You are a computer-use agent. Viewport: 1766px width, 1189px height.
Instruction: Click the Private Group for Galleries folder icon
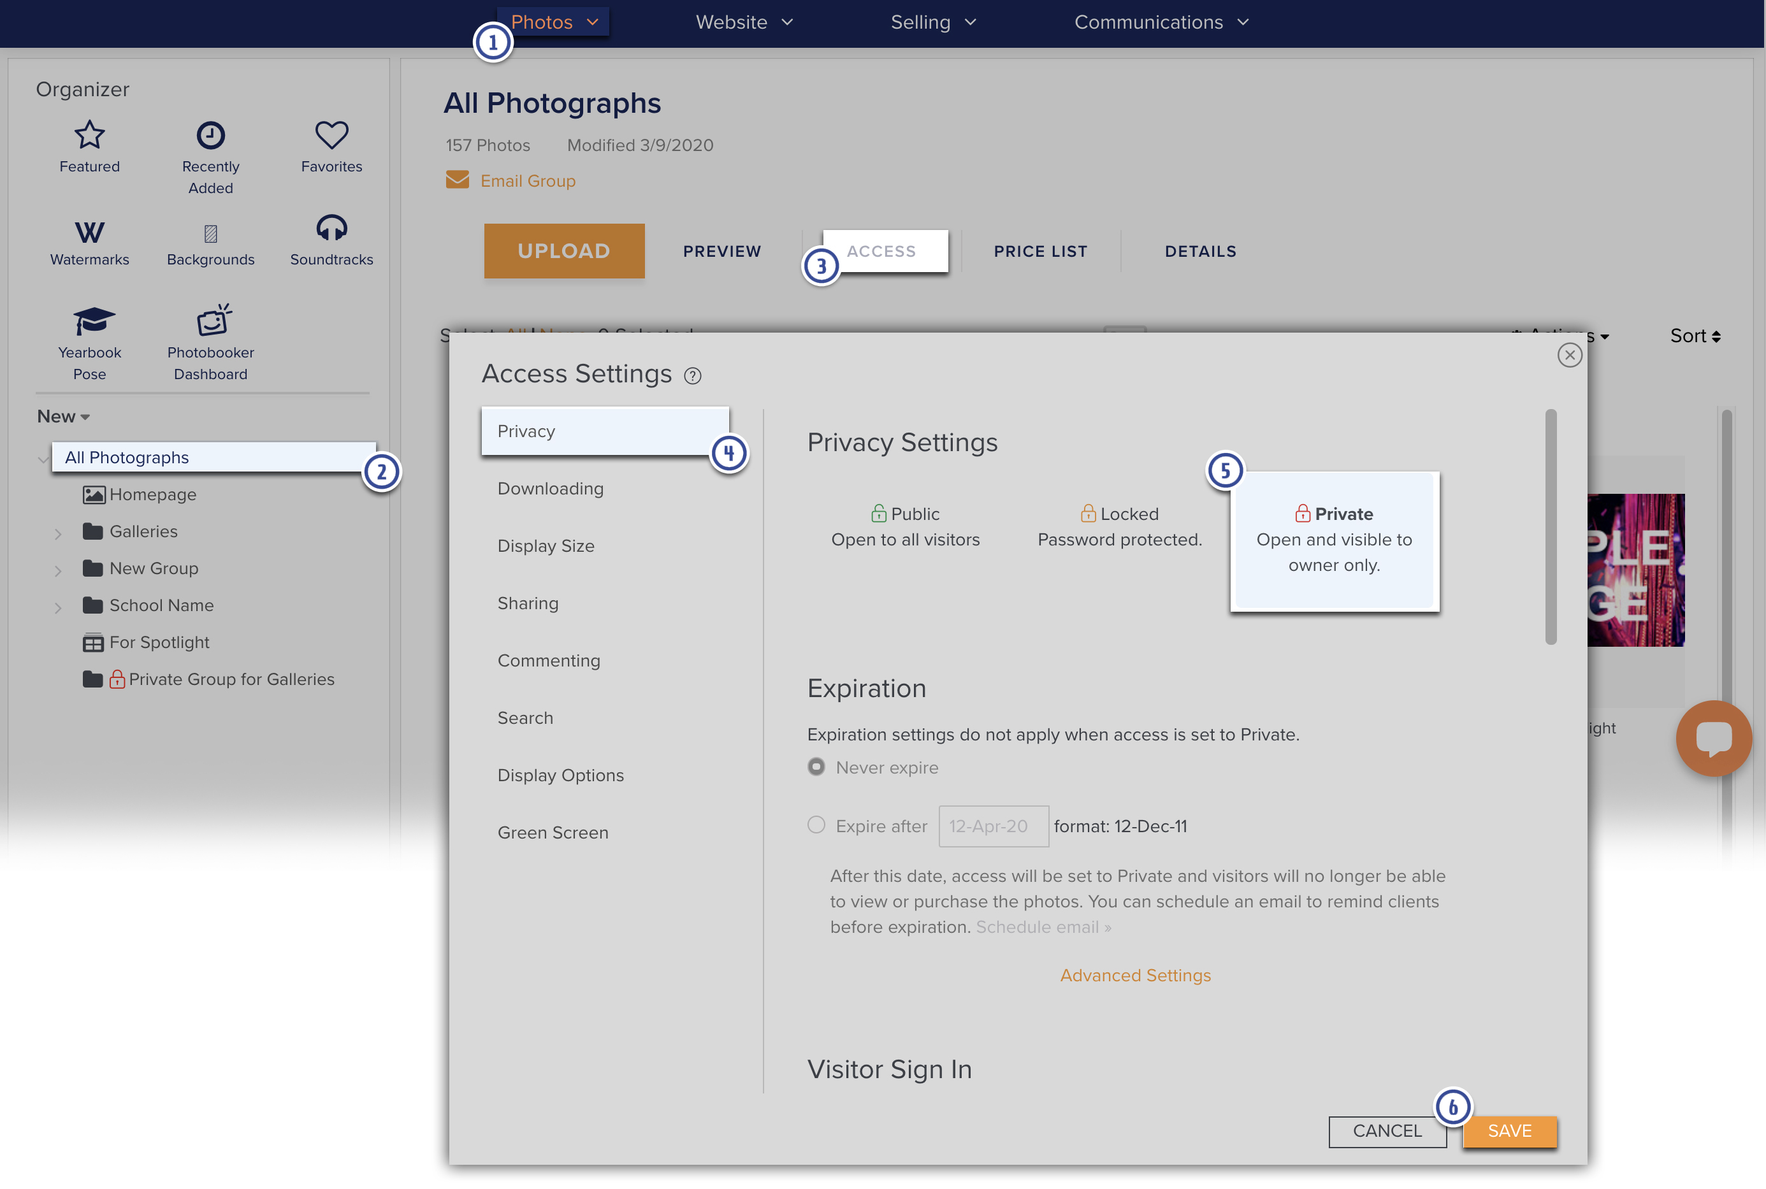click(x=92, y=679)
